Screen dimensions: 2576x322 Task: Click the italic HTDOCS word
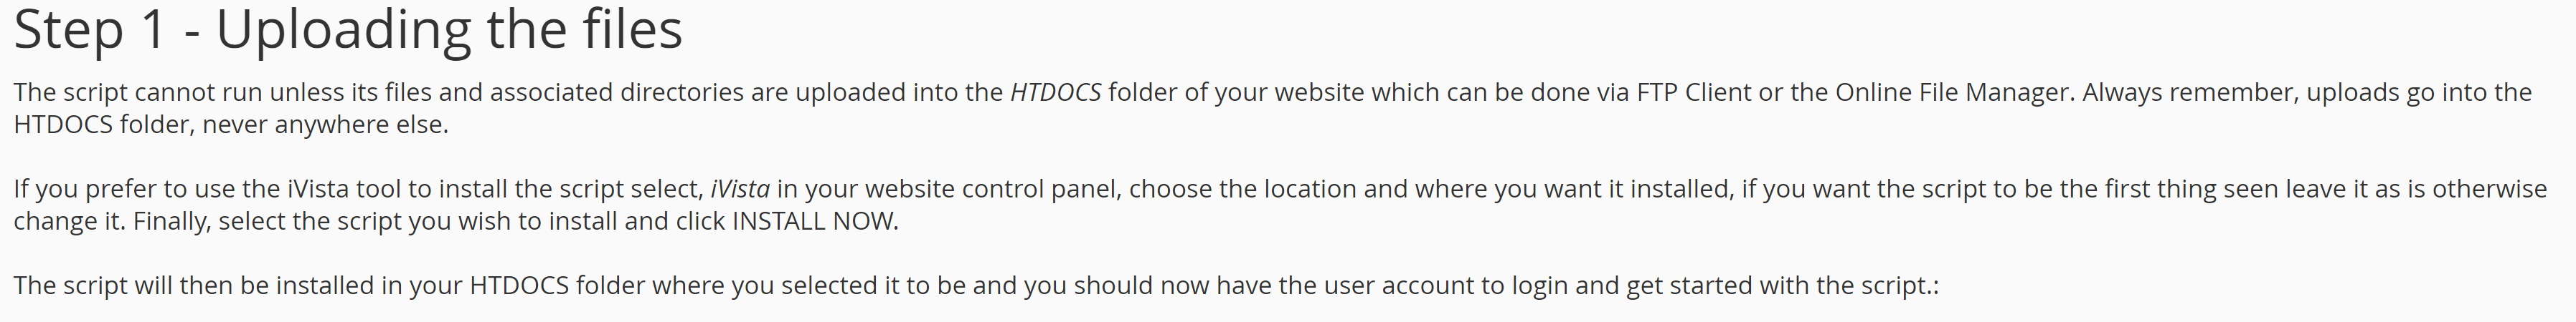click(1055, 93)
